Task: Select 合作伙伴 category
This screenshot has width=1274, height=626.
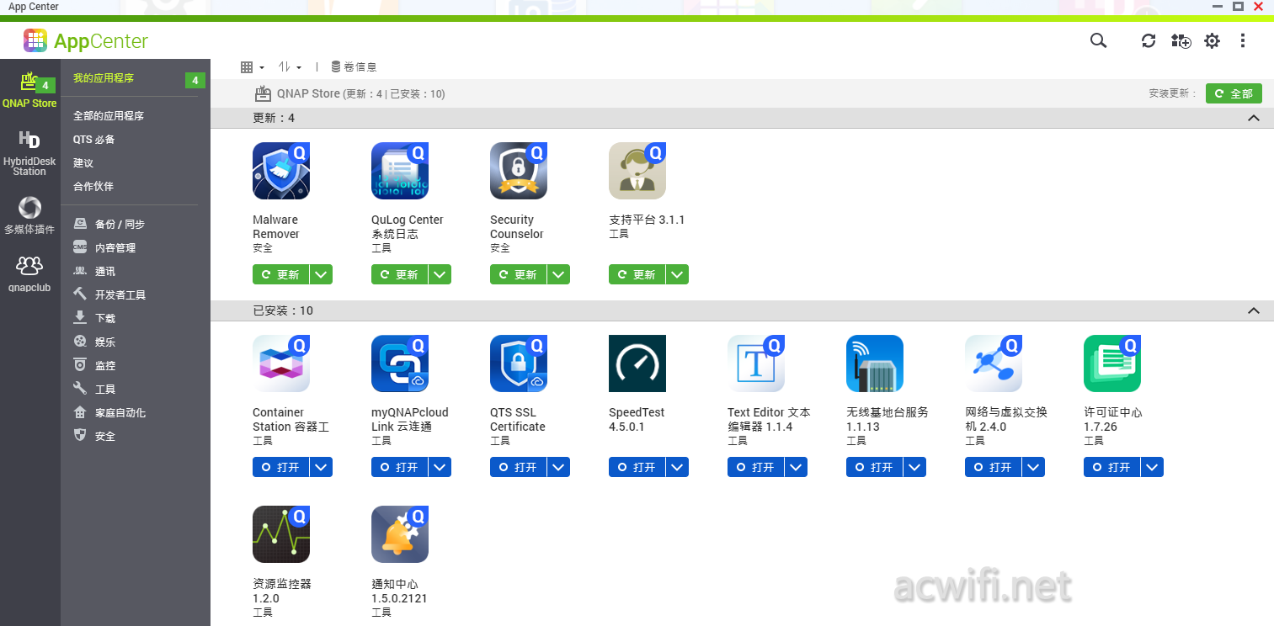Action: [93, 187]
